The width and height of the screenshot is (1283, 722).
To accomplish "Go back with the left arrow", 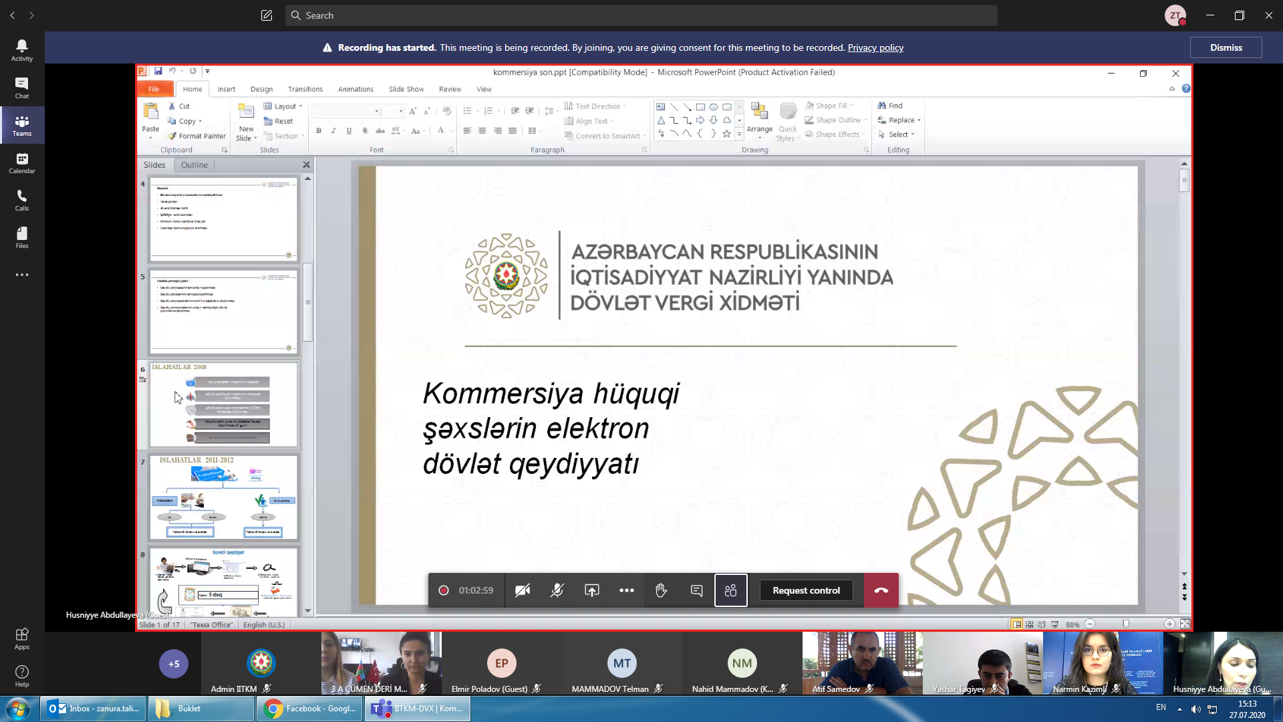I will click(13, 15).
